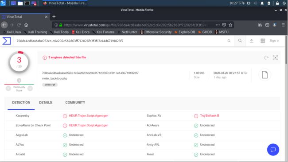288x162 pixels.
Task: Click Sign in link
Action: click(274, 41)
